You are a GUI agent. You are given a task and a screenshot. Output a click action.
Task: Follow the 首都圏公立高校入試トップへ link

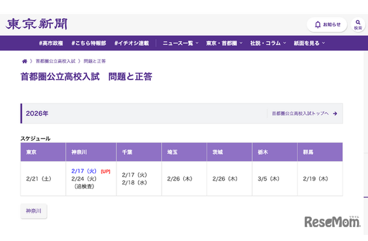tap(300, 113)
